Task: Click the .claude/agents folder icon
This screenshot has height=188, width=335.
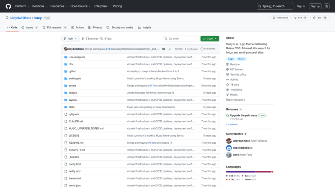Action: tap(66, 57)
